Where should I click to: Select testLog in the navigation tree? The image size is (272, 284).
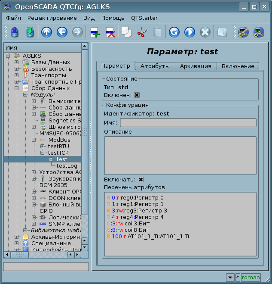click(x=64, y=166)
